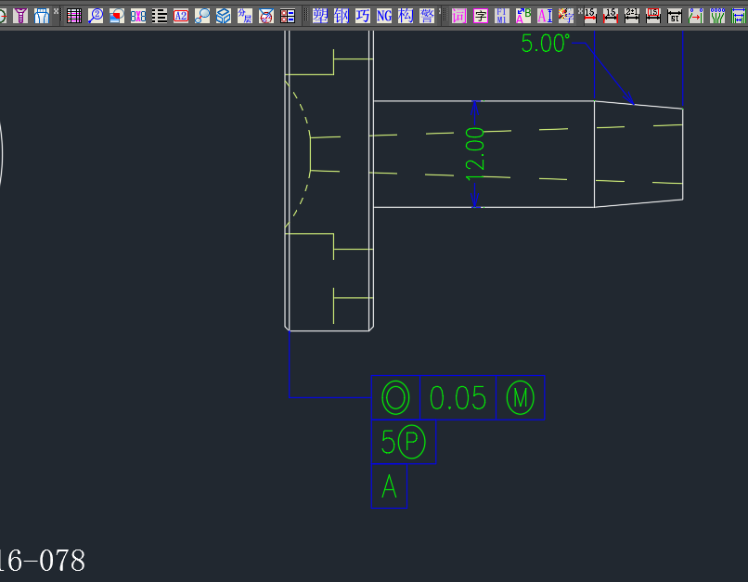The height and width of the screenshot is (582, 748).
Task: Click the datum A reference box
Action: click(x=389, y=486)
